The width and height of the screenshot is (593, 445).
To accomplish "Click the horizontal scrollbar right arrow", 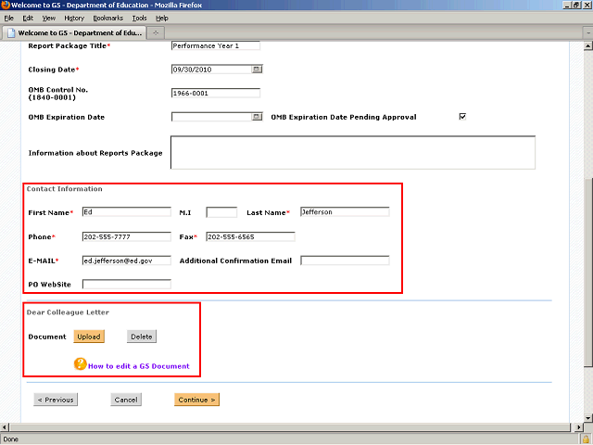I will 579,427.
